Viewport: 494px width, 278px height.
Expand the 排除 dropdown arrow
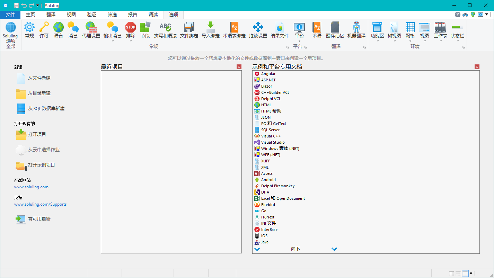click(131, 41)
